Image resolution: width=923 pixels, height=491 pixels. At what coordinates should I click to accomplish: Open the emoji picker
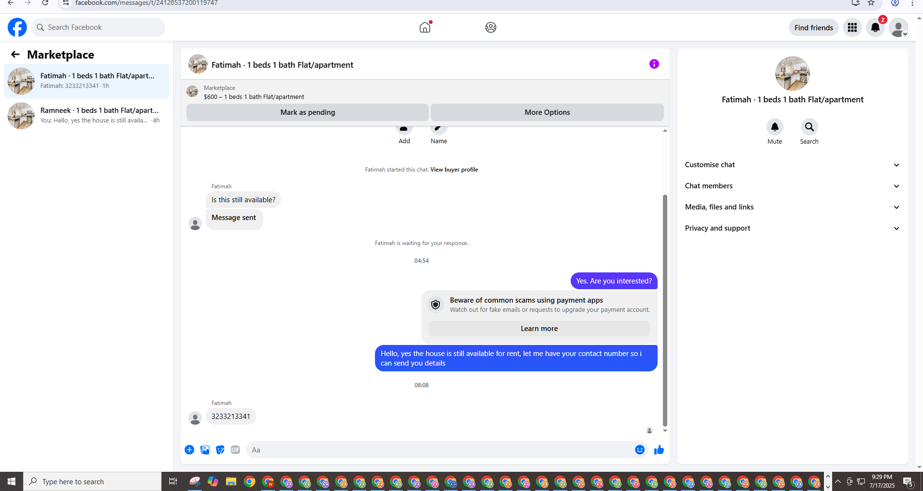pyautogui.click(x=640, y=450)
